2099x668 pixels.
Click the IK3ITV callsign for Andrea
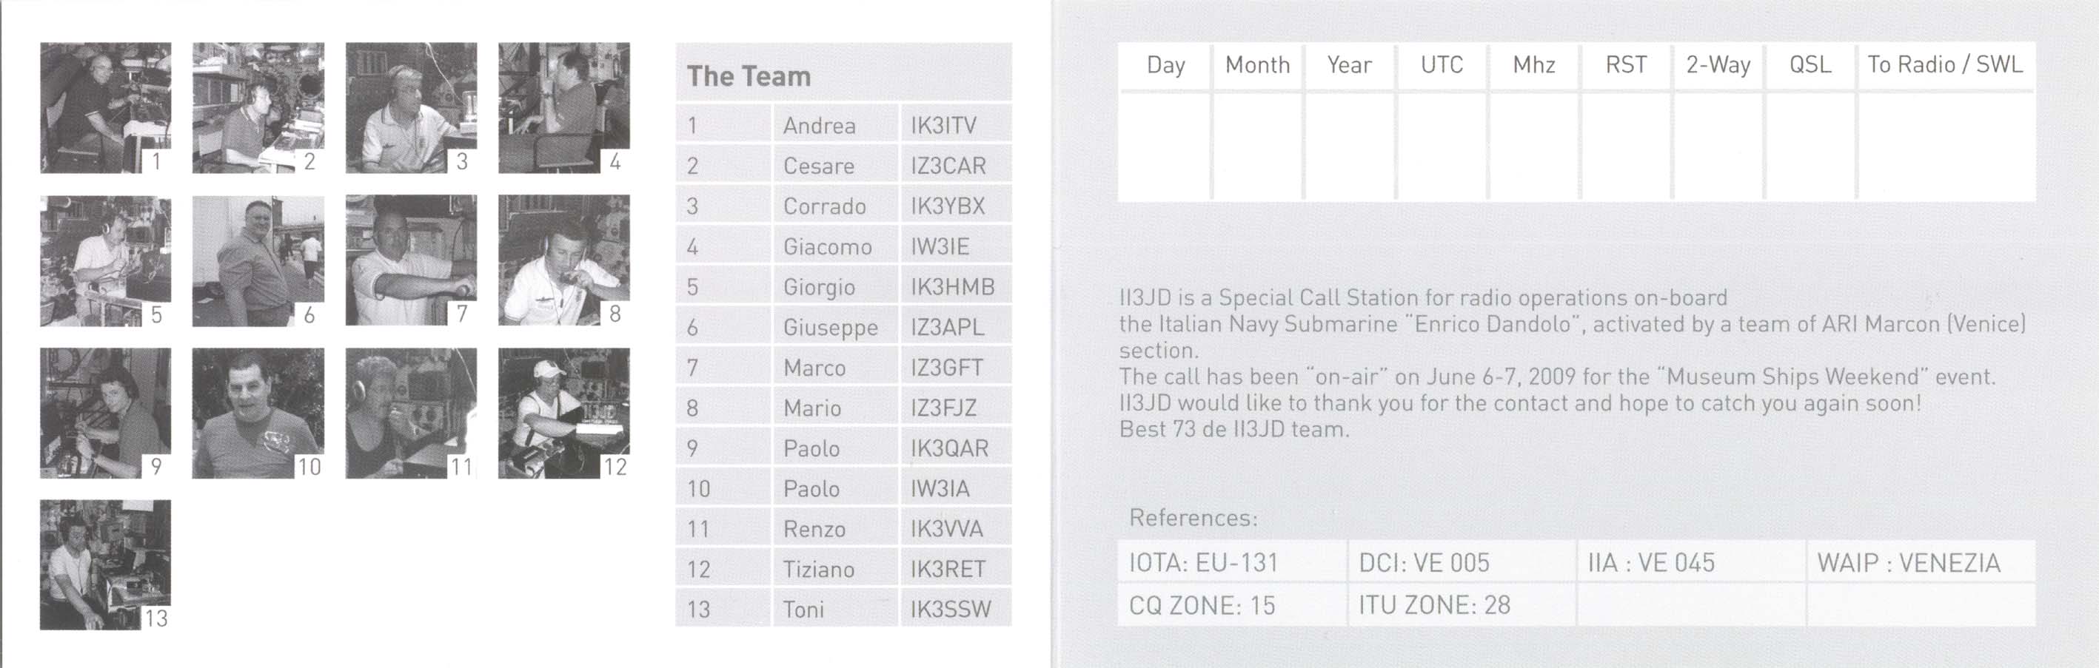click(943, 125)
